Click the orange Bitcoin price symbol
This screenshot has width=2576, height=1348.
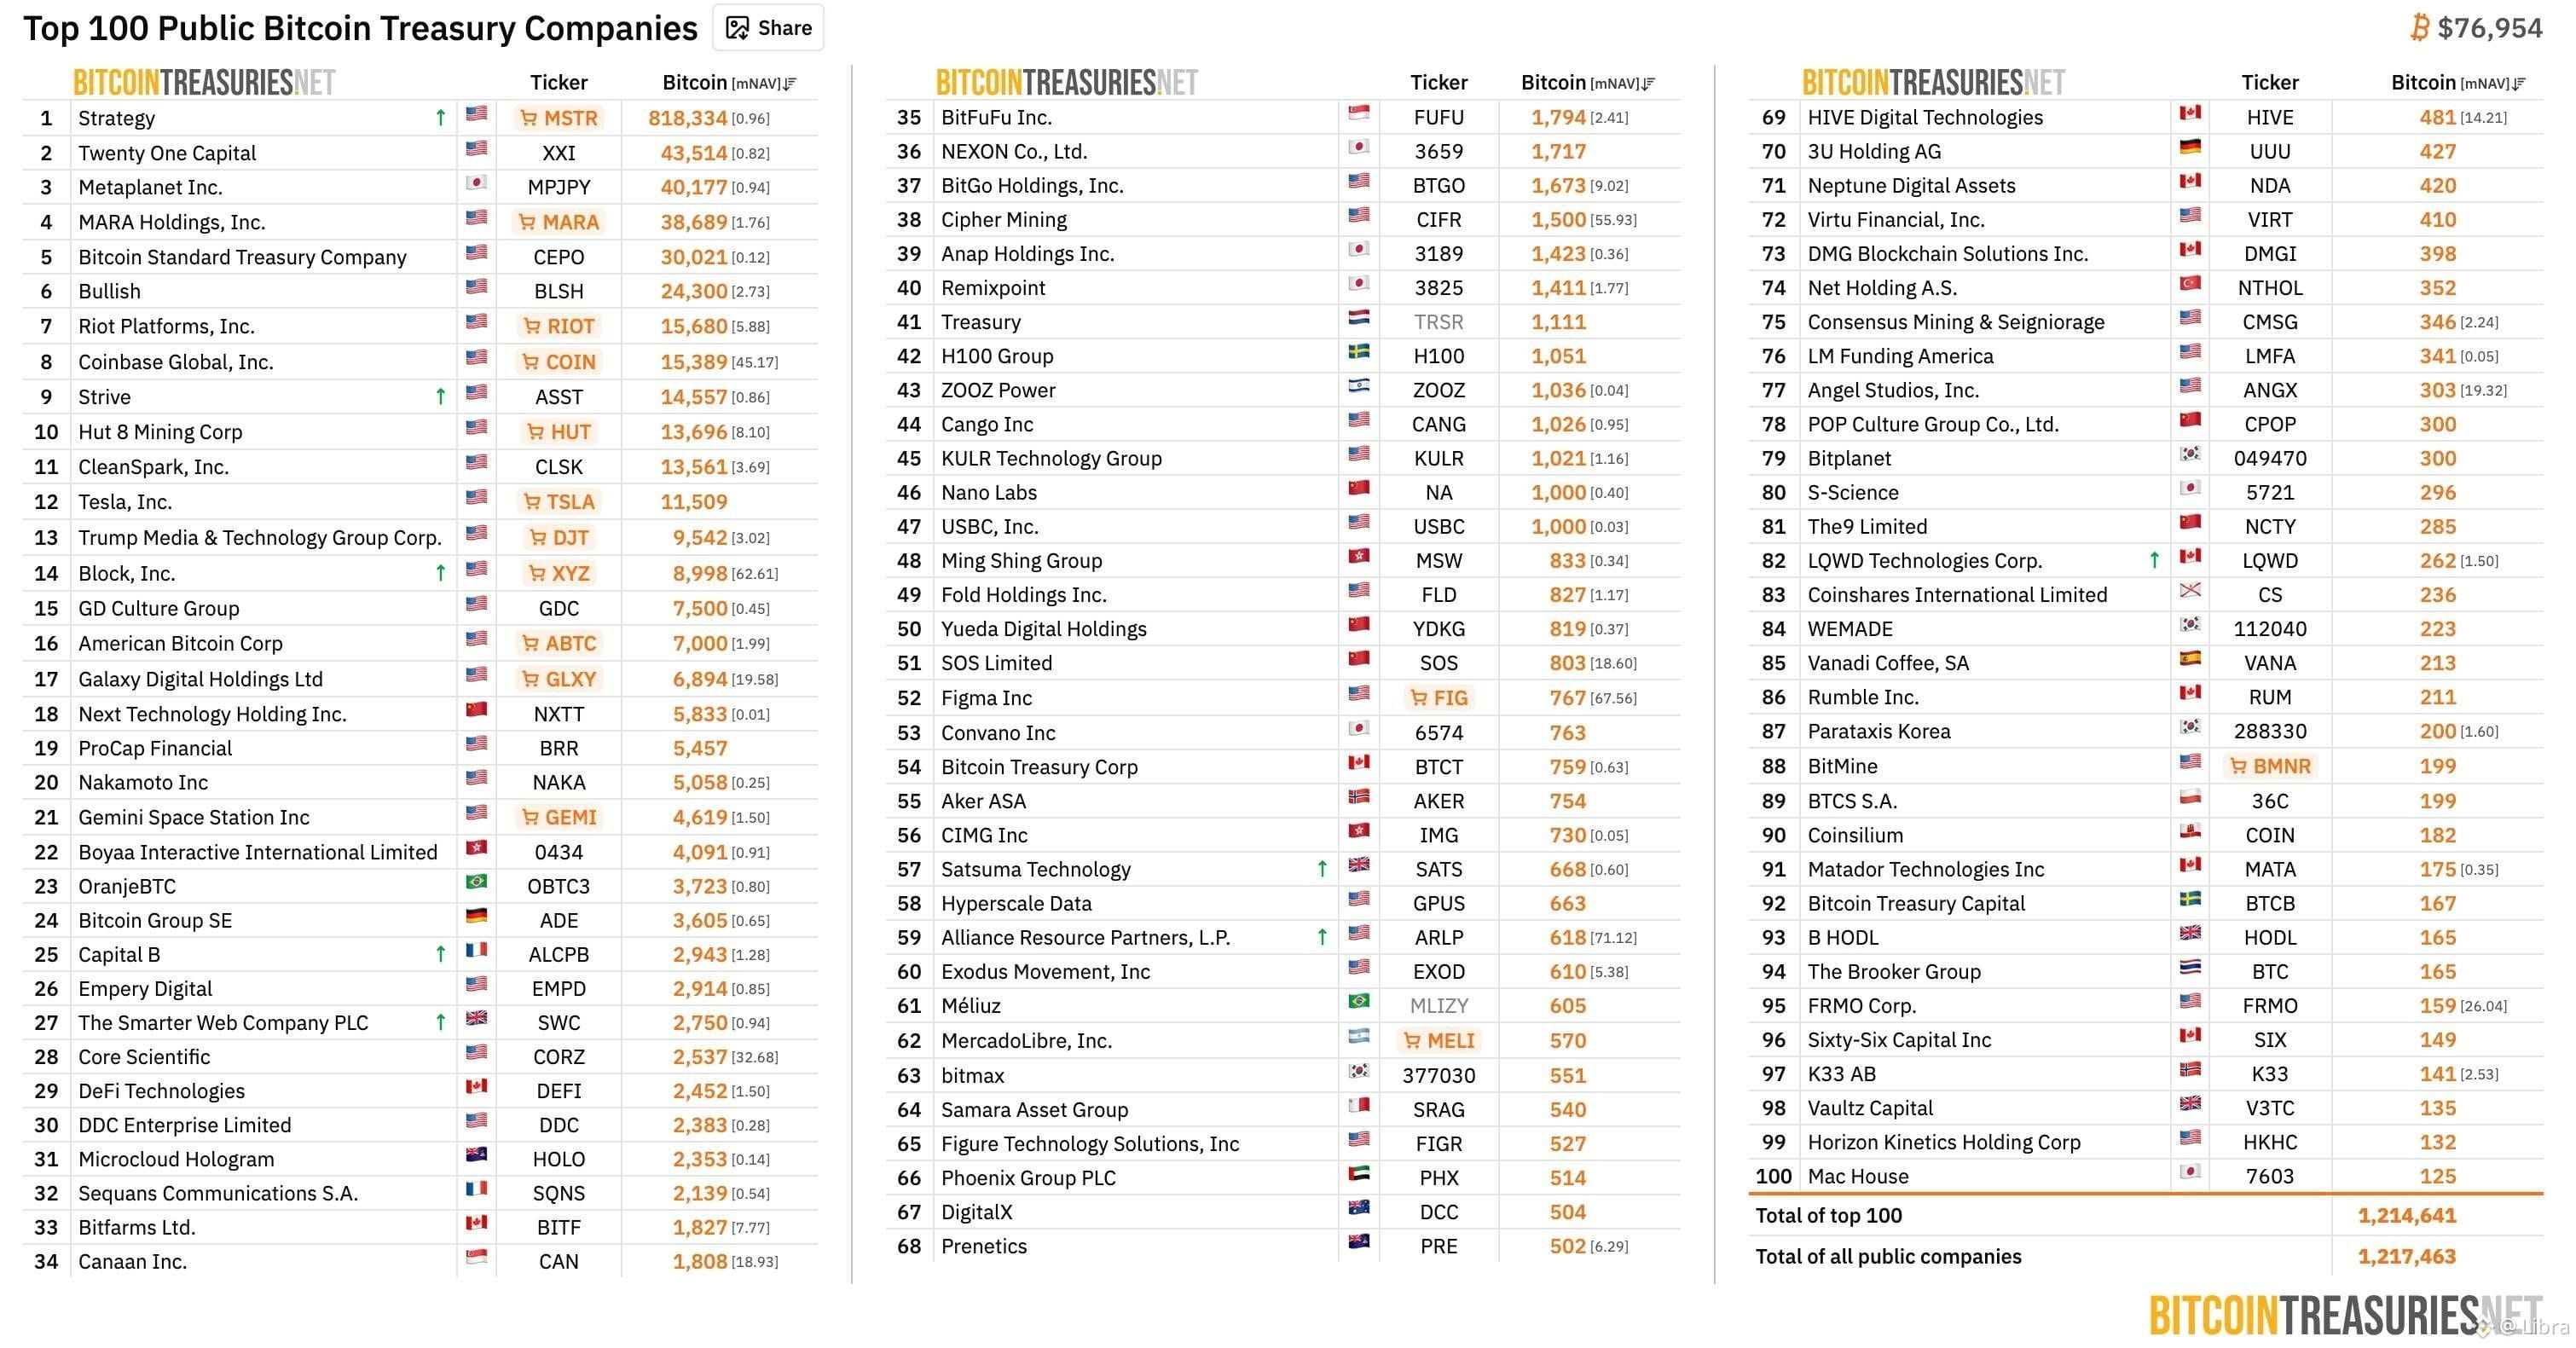click(x=2418, y=28)
